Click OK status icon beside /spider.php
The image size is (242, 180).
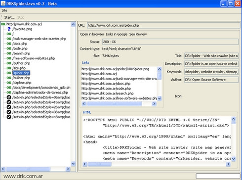9,73
